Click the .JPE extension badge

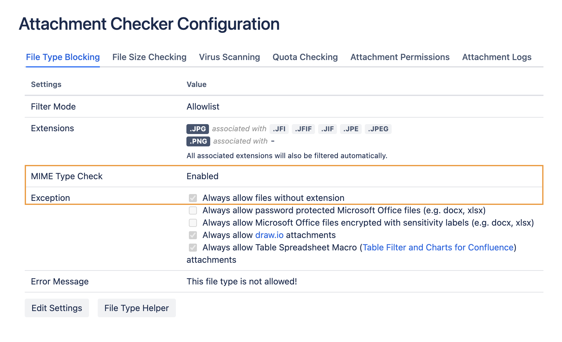click(x=351, y=129)
